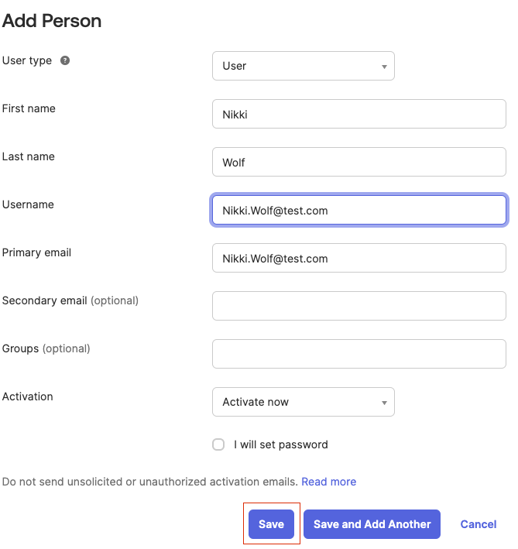Click the Primary email input field
The height and width of the screenshot is (549, 518).
(x=358, y=258)
